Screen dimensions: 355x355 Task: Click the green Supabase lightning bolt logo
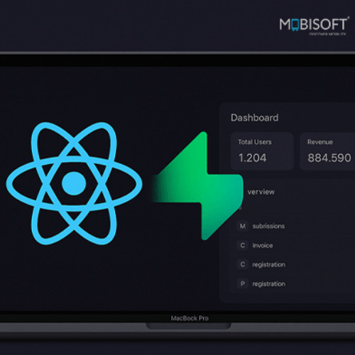click(197, 186)
